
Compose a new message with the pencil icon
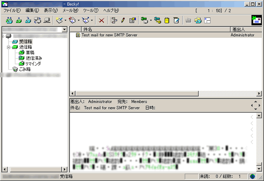tap(59, 20)
